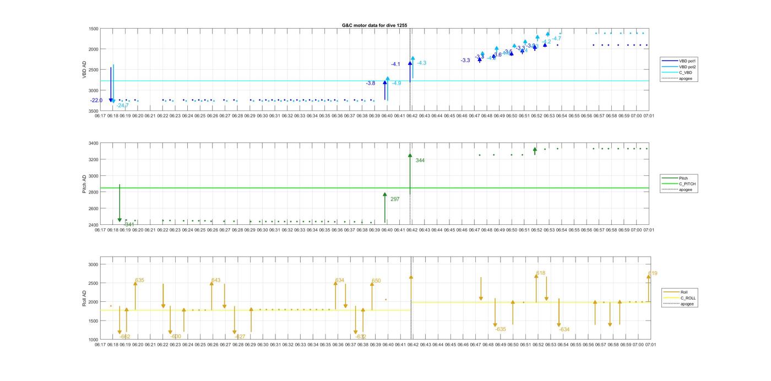Click the "-24.7" VBD value label
Screen dimensions: 771x381
point(122,106)
